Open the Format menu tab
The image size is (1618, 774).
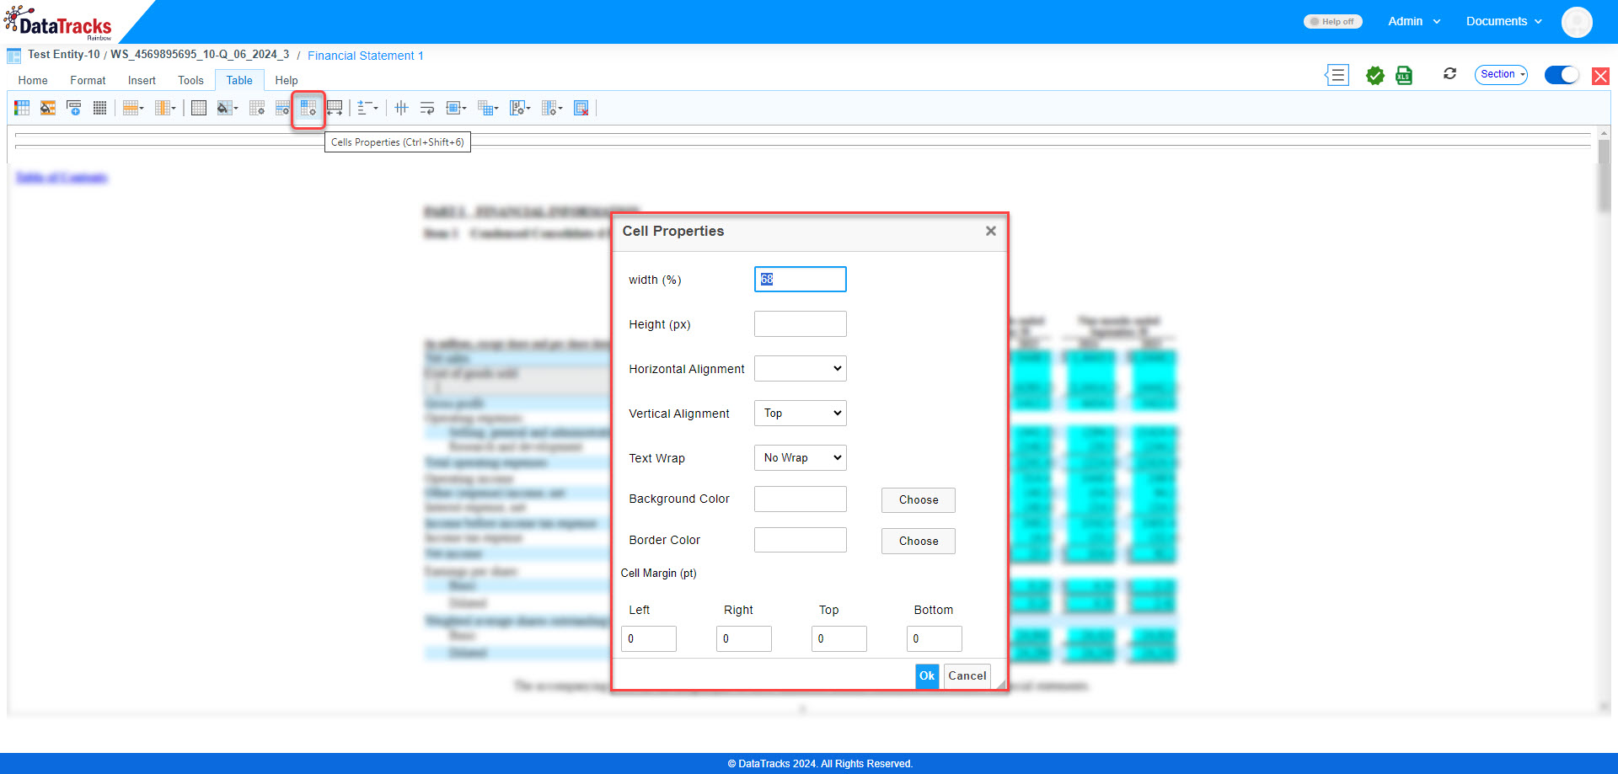(x=88, y=81)
